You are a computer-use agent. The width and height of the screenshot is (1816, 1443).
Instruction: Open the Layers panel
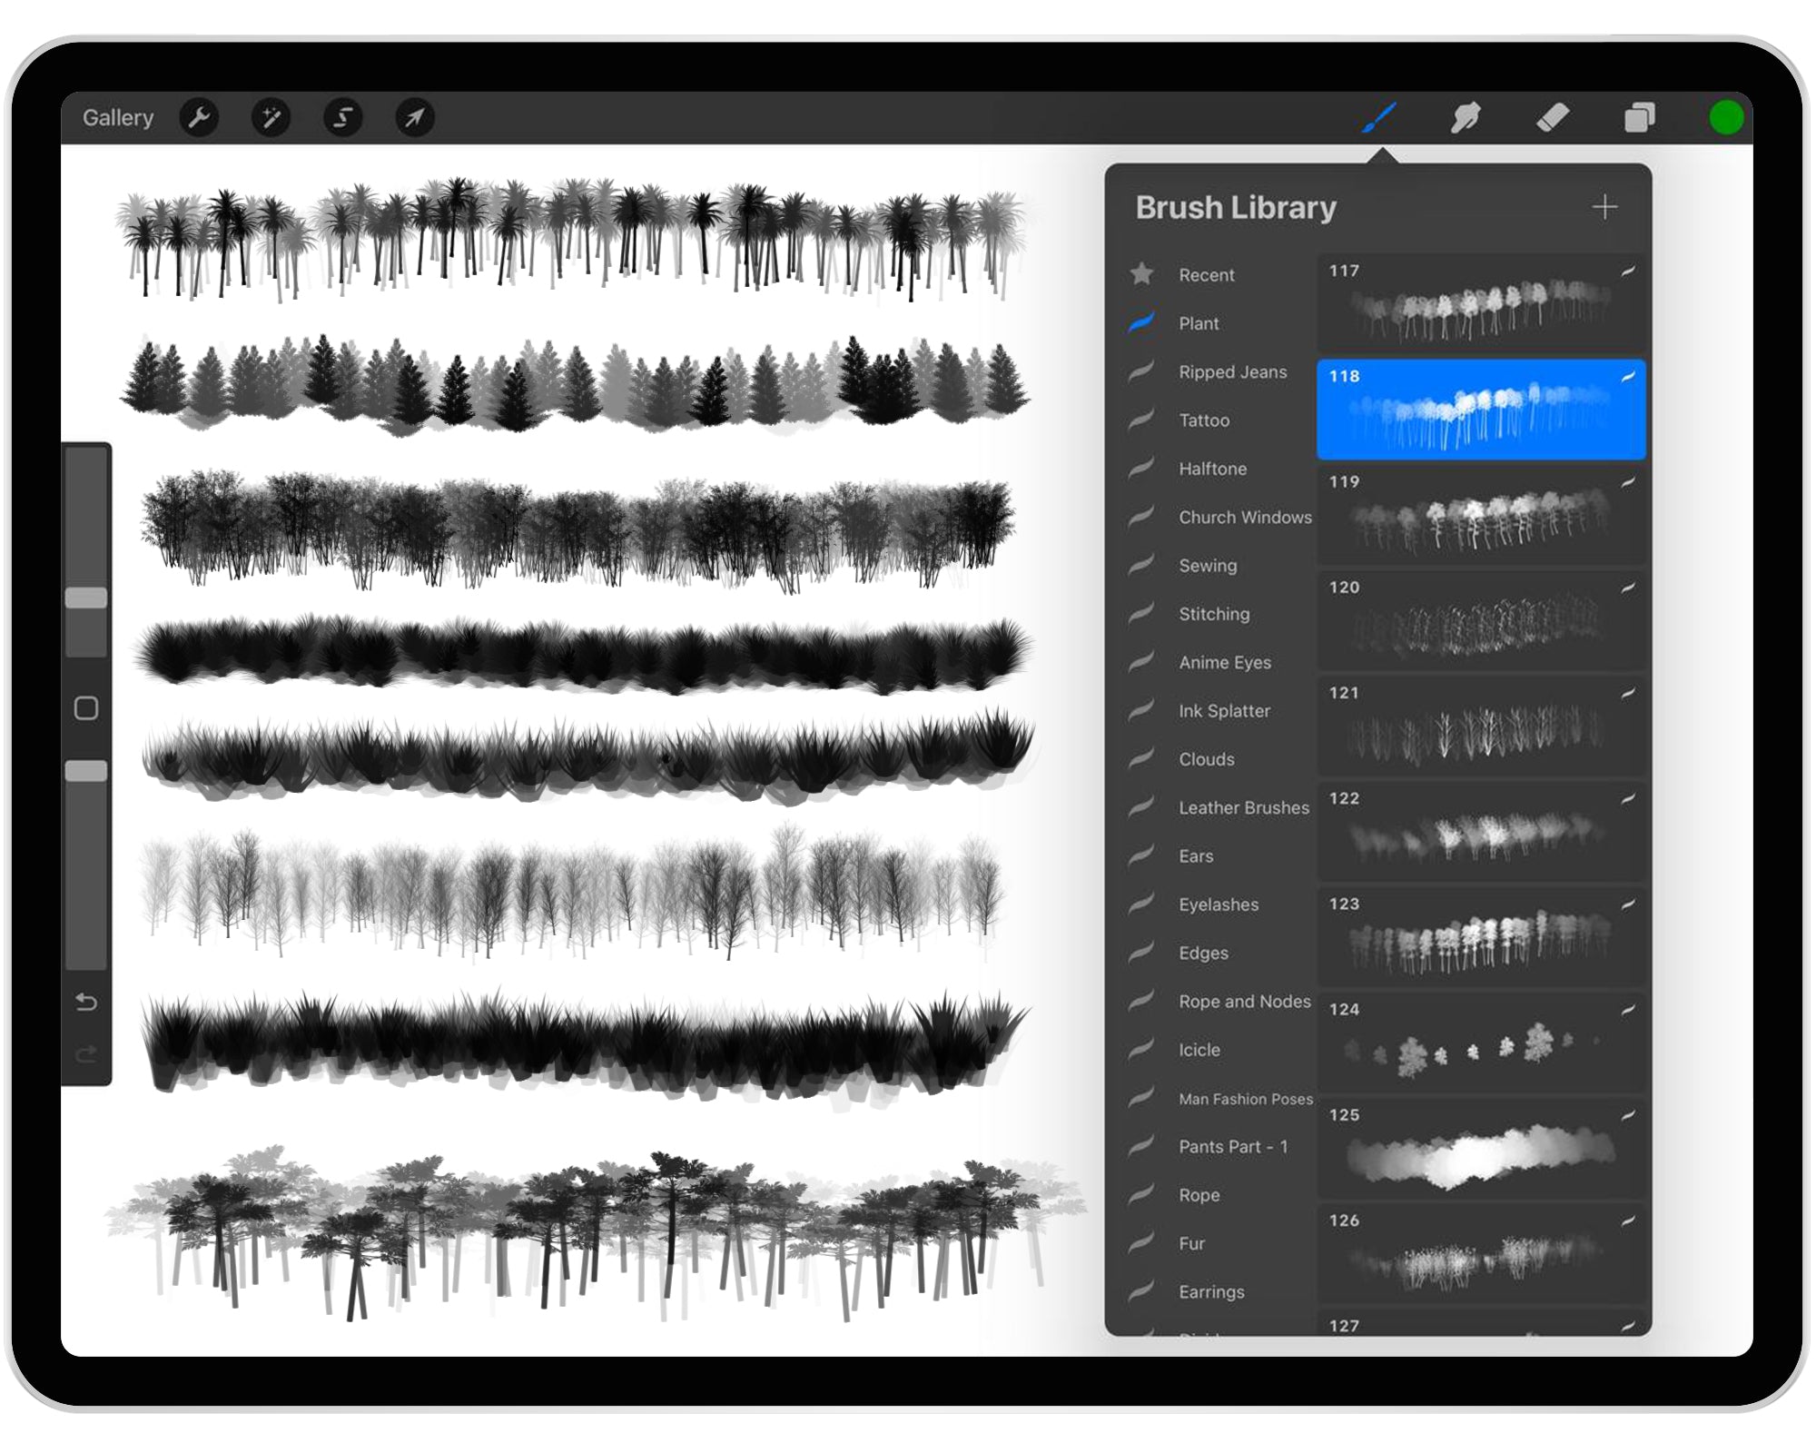[1640, 116]
